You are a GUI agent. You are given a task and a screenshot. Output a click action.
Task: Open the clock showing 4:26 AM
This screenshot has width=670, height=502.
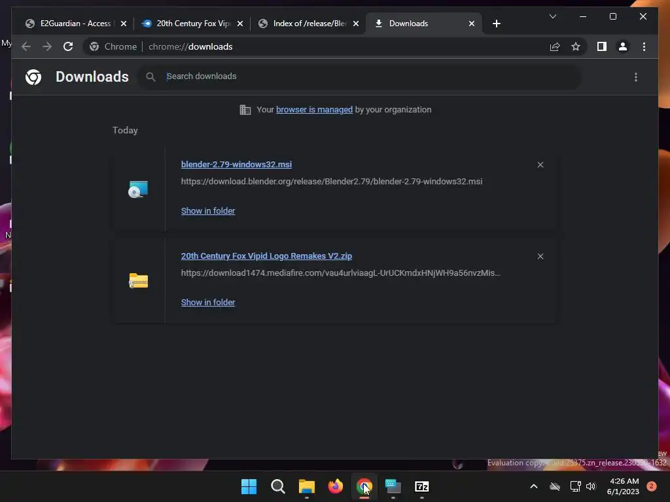pos(623,486)
